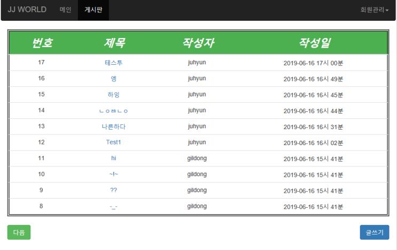Click the green 다음 button
This screenshot has width=397, height=250.
19,232
